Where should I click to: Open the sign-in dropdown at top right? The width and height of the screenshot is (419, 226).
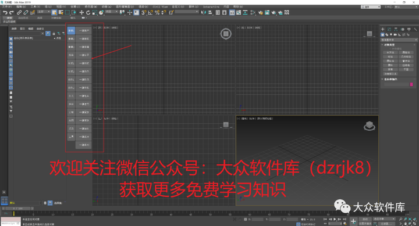371,6
